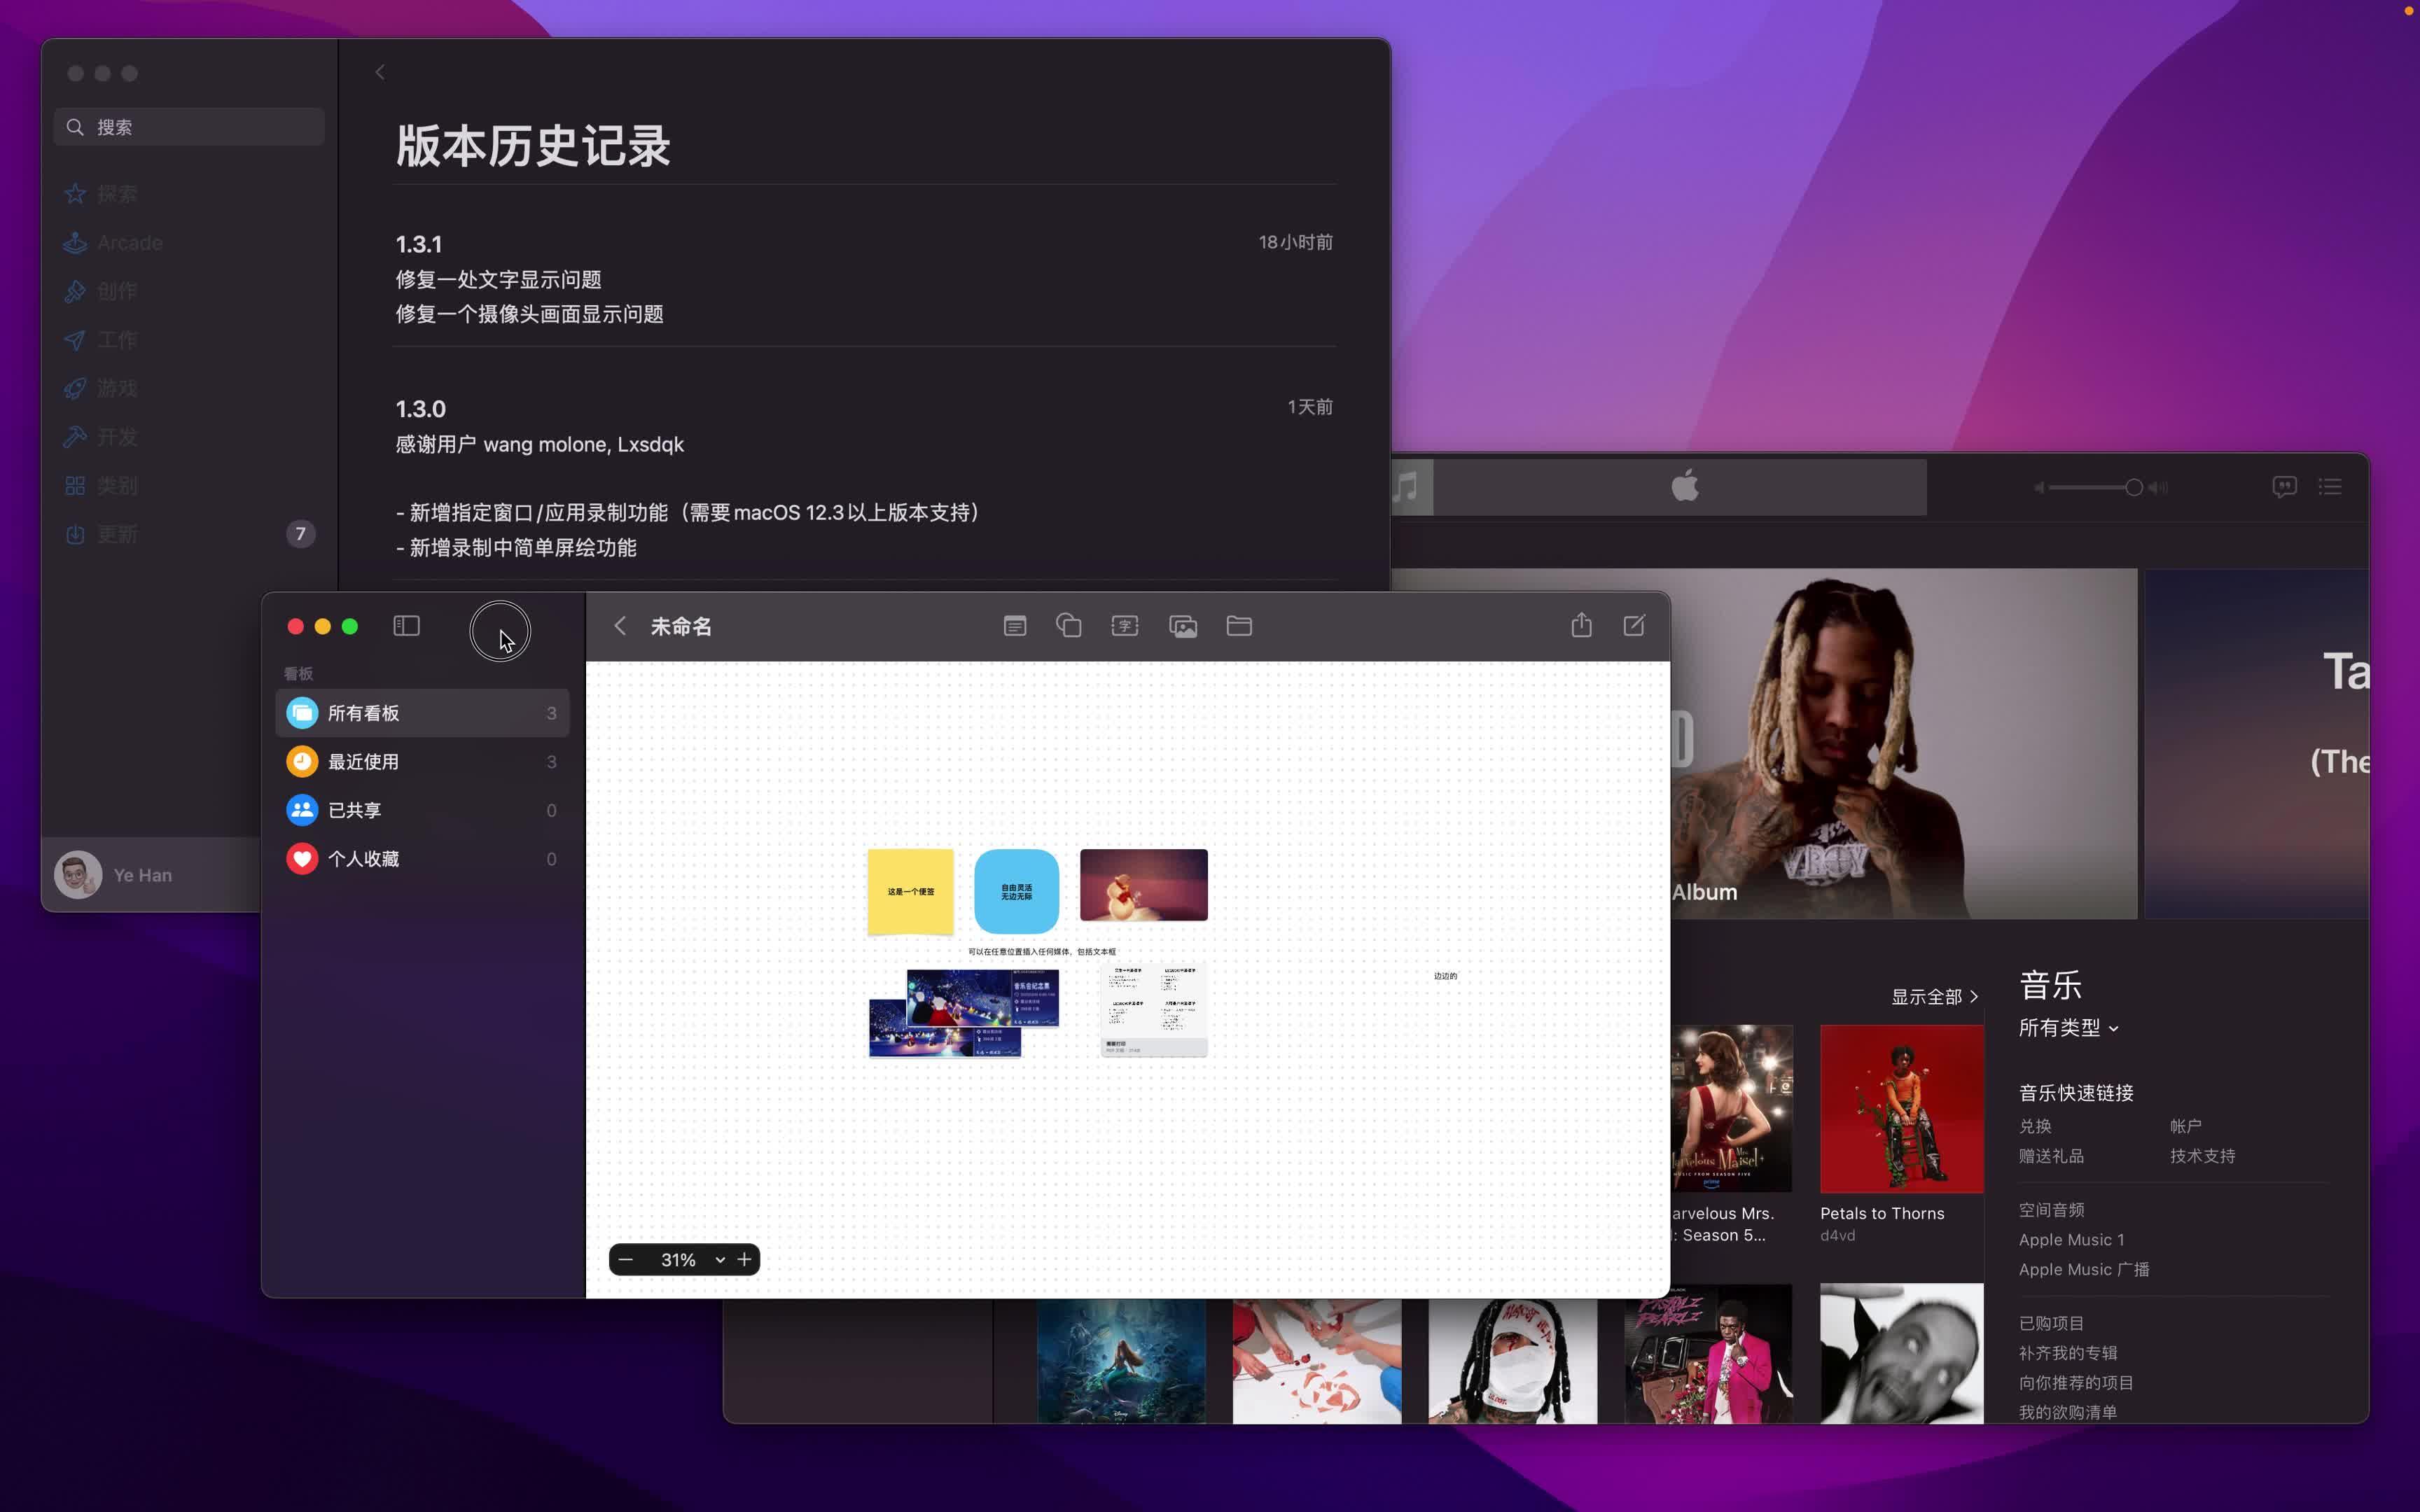The image size is (2420, 1512).
Task: Go back from the 未命名 board
Action: point(620,626)
